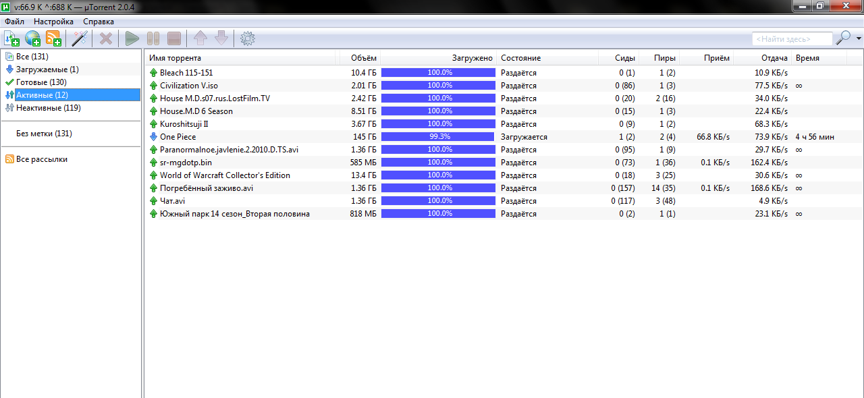This screenshot has height=398, width=864.
Task: Click the Pause torrent icon
Action: coord(153,38)
